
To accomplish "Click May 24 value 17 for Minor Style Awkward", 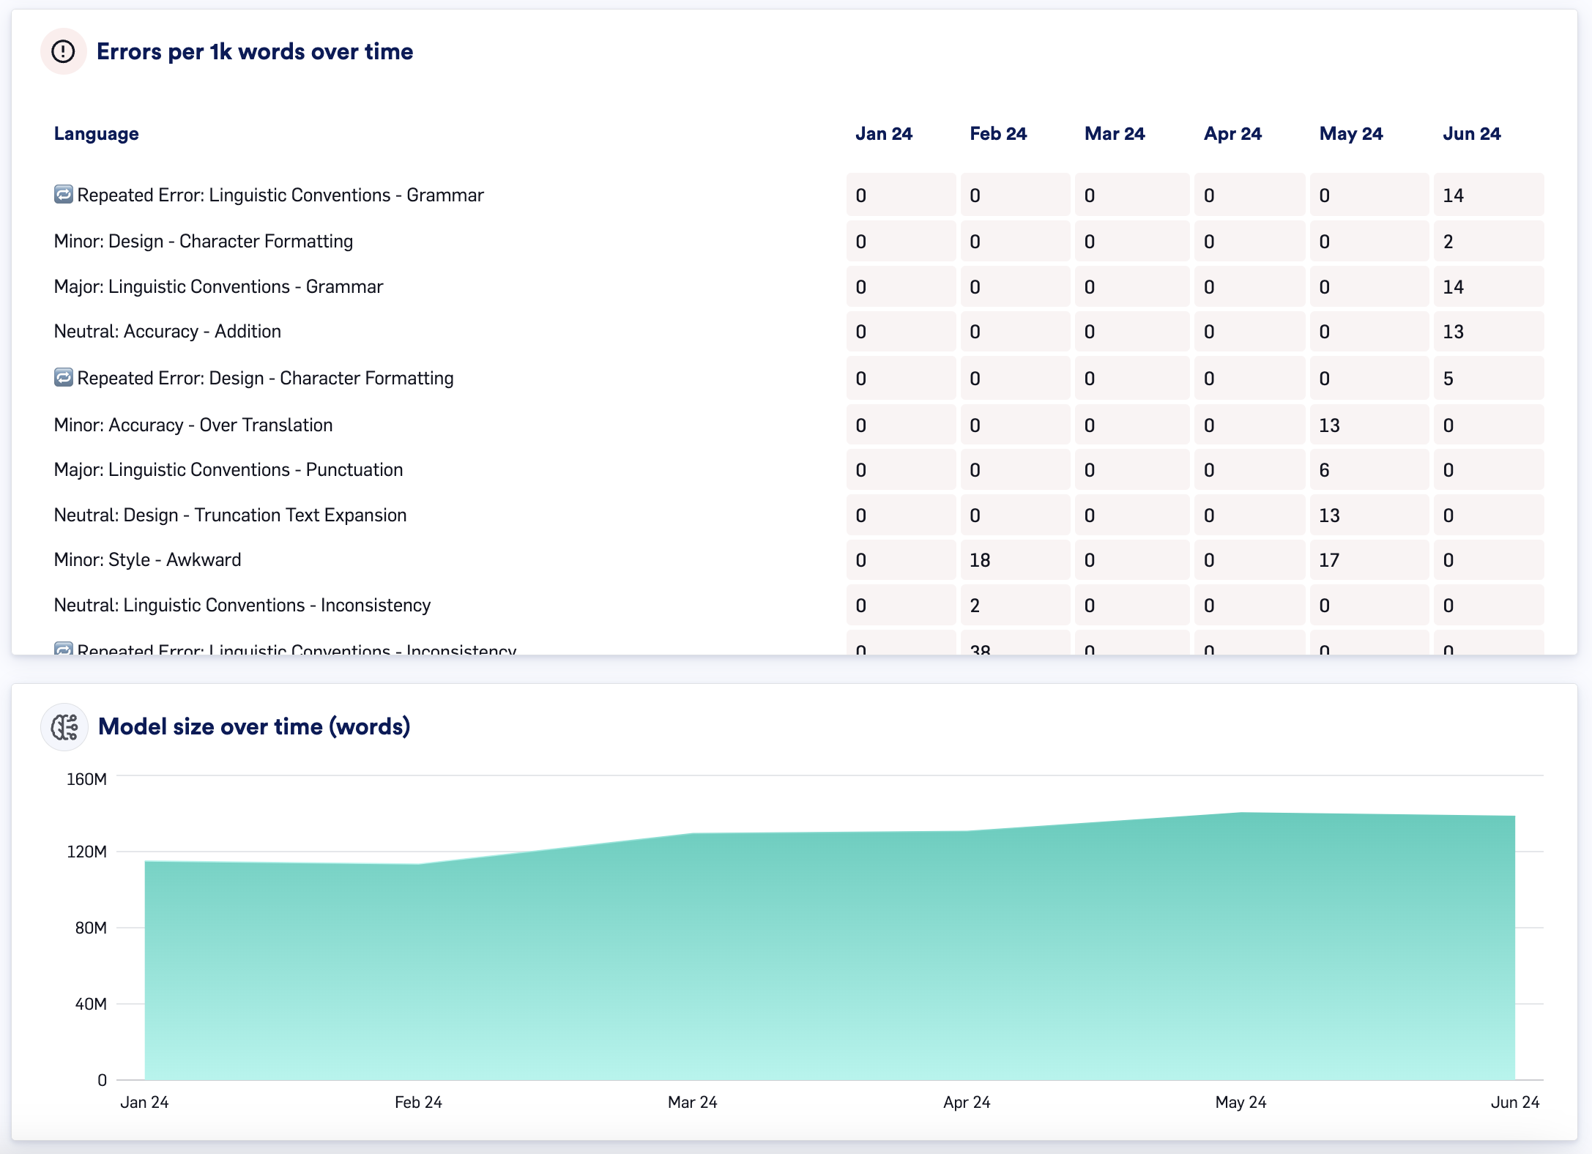I will [1369, 559].
